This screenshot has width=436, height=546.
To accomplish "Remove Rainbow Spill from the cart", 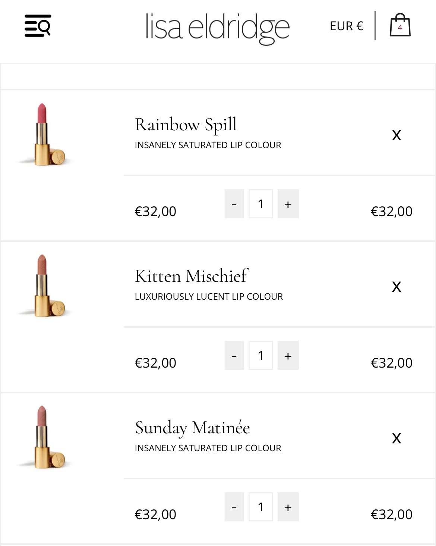I will coord(396,135).
